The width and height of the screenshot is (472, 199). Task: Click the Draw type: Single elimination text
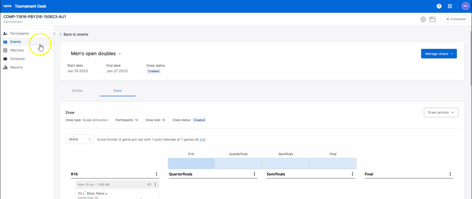tap(87, 120)
